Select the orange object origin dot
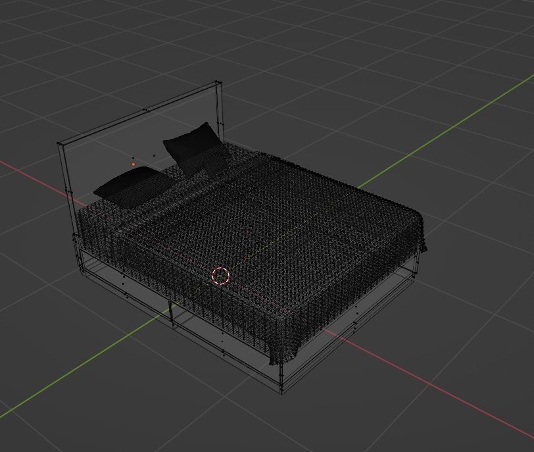The image size is (534, 452). click(x=133, y=164)
